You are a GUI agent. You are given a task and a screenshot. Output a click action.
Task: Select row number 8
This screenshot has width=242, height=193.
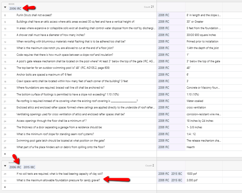click(5, 15)
